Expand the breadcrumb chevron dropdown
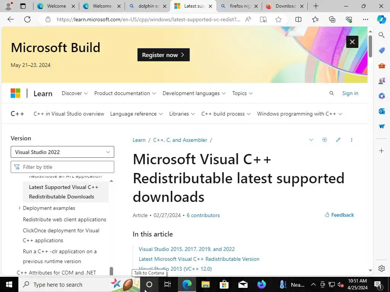The height and width of the screenshot is (292, 390). 311,140
